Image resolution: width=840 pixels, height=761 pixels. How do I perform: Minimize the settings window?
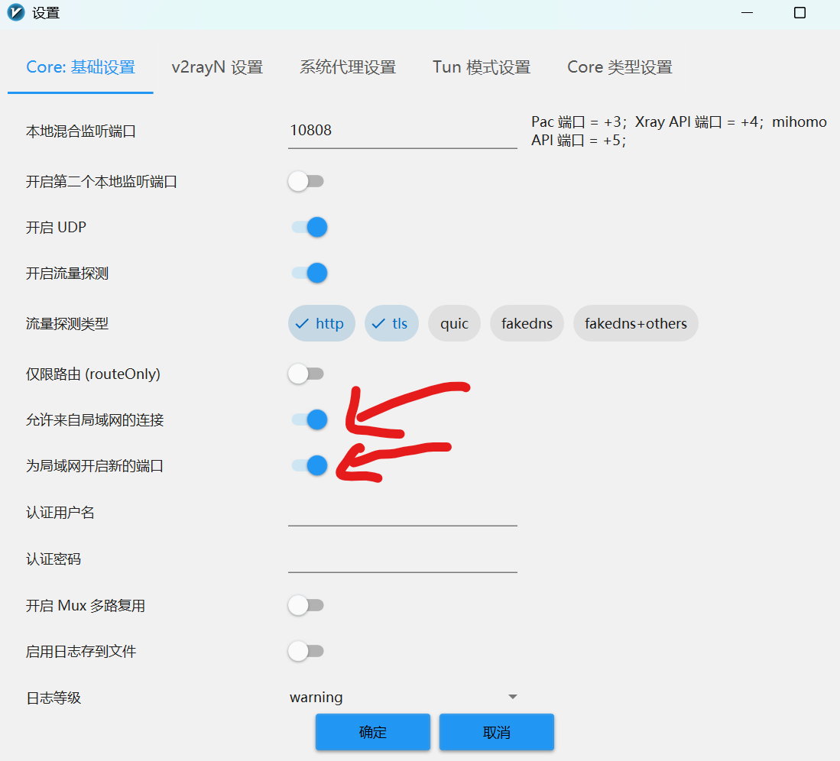748,13
